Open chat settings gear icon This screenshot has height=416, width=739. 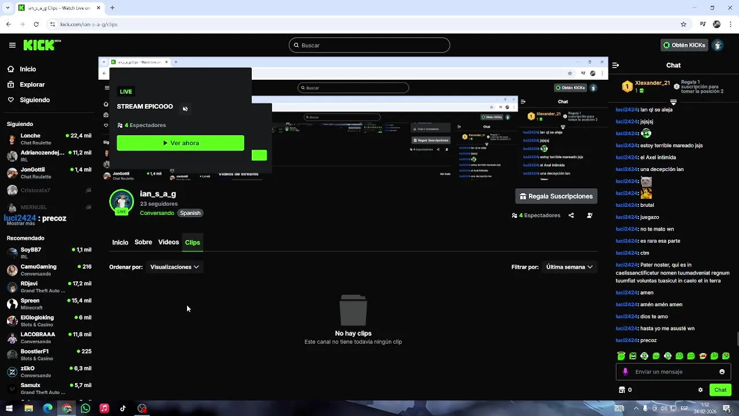pyautogui.click(x=700, y=390)
